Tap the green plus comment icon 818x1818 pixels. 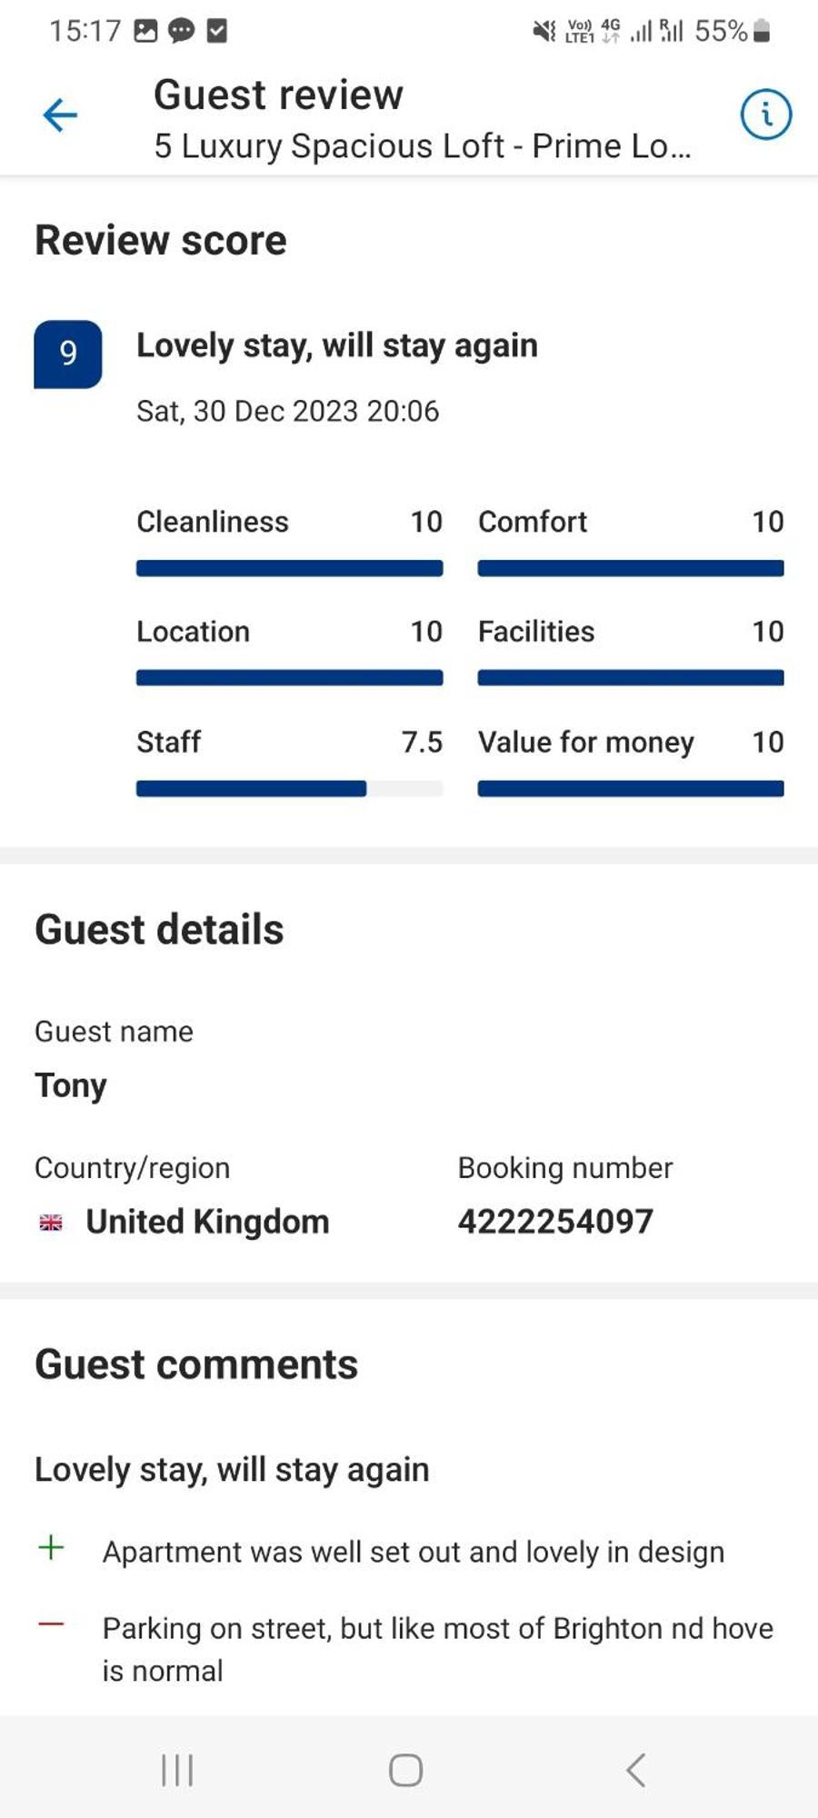(51, 1547)
